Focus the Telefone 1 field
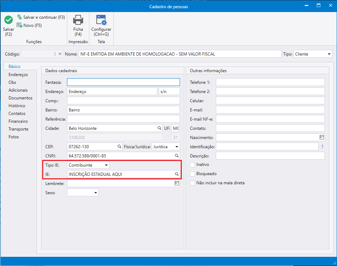Viewport: 337px width, 266px height. tap(270, 82)
